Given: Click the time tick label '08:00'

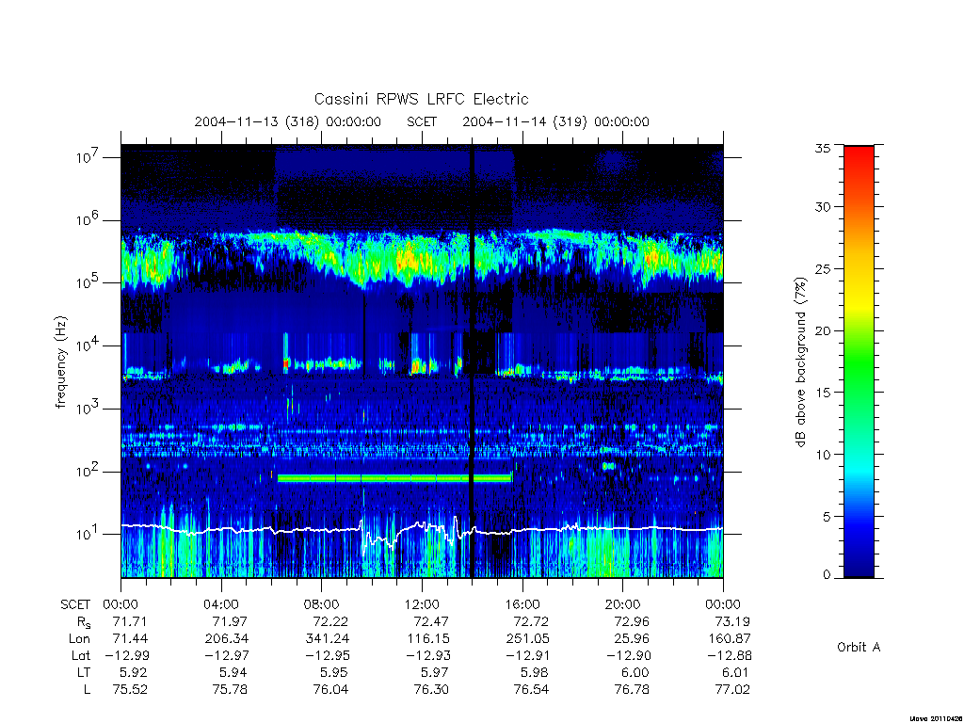Looking at the screenshot, I should coord(321,604).
